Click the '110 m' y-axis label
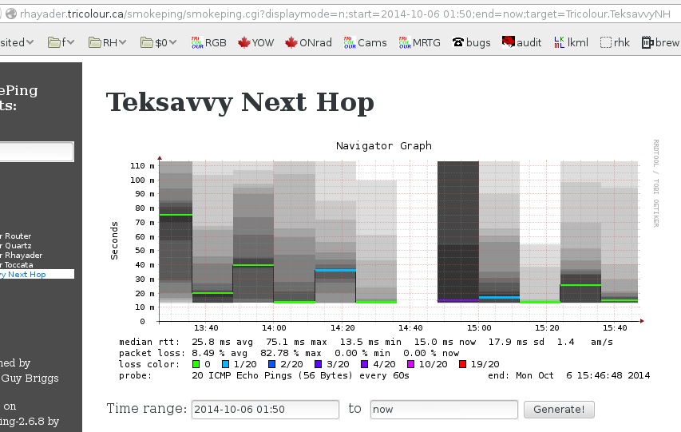The image size is (681, 432). 142,165
